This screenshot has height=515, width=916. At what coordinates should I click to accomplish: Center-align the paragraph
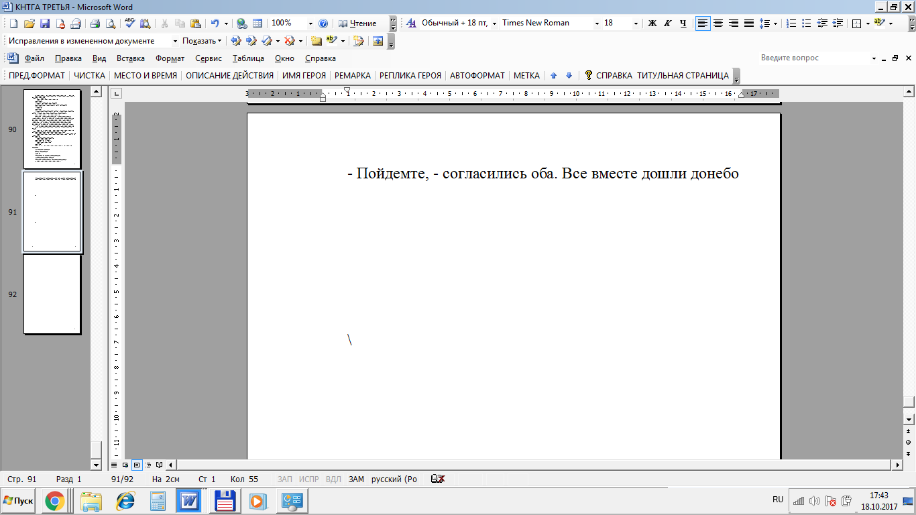[718, 23]
